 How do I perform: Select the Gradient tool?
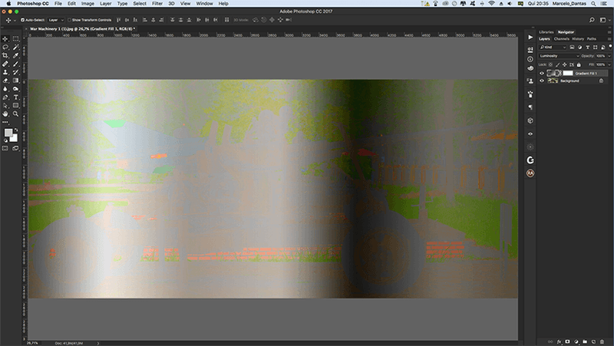15,81
